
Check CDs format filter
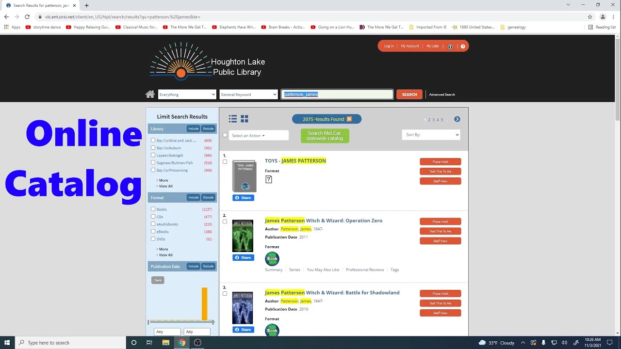(153, 217)
